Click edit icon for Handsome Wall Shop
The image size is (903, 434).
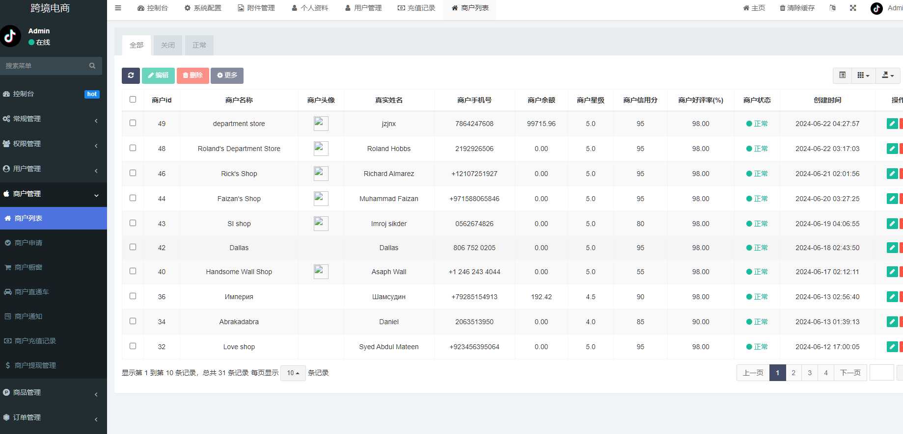tap(892, 272)
